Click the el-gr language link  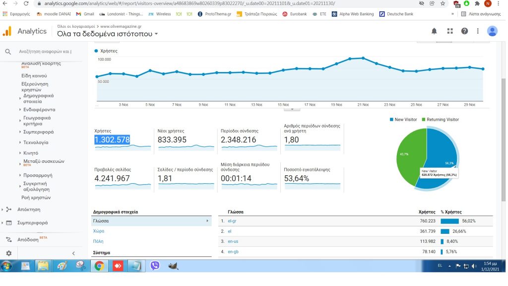[233, 221]
